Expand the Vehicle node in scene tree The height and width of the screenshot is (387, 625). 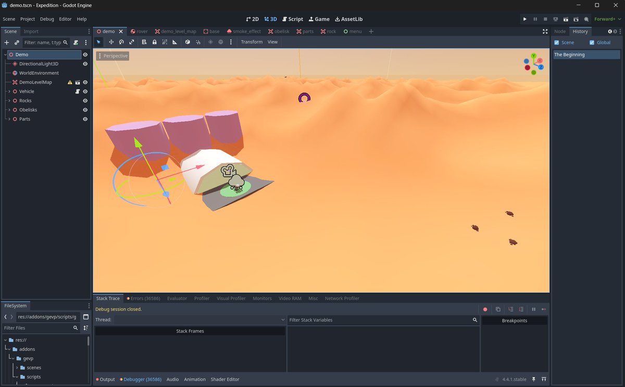coord(9,92)
